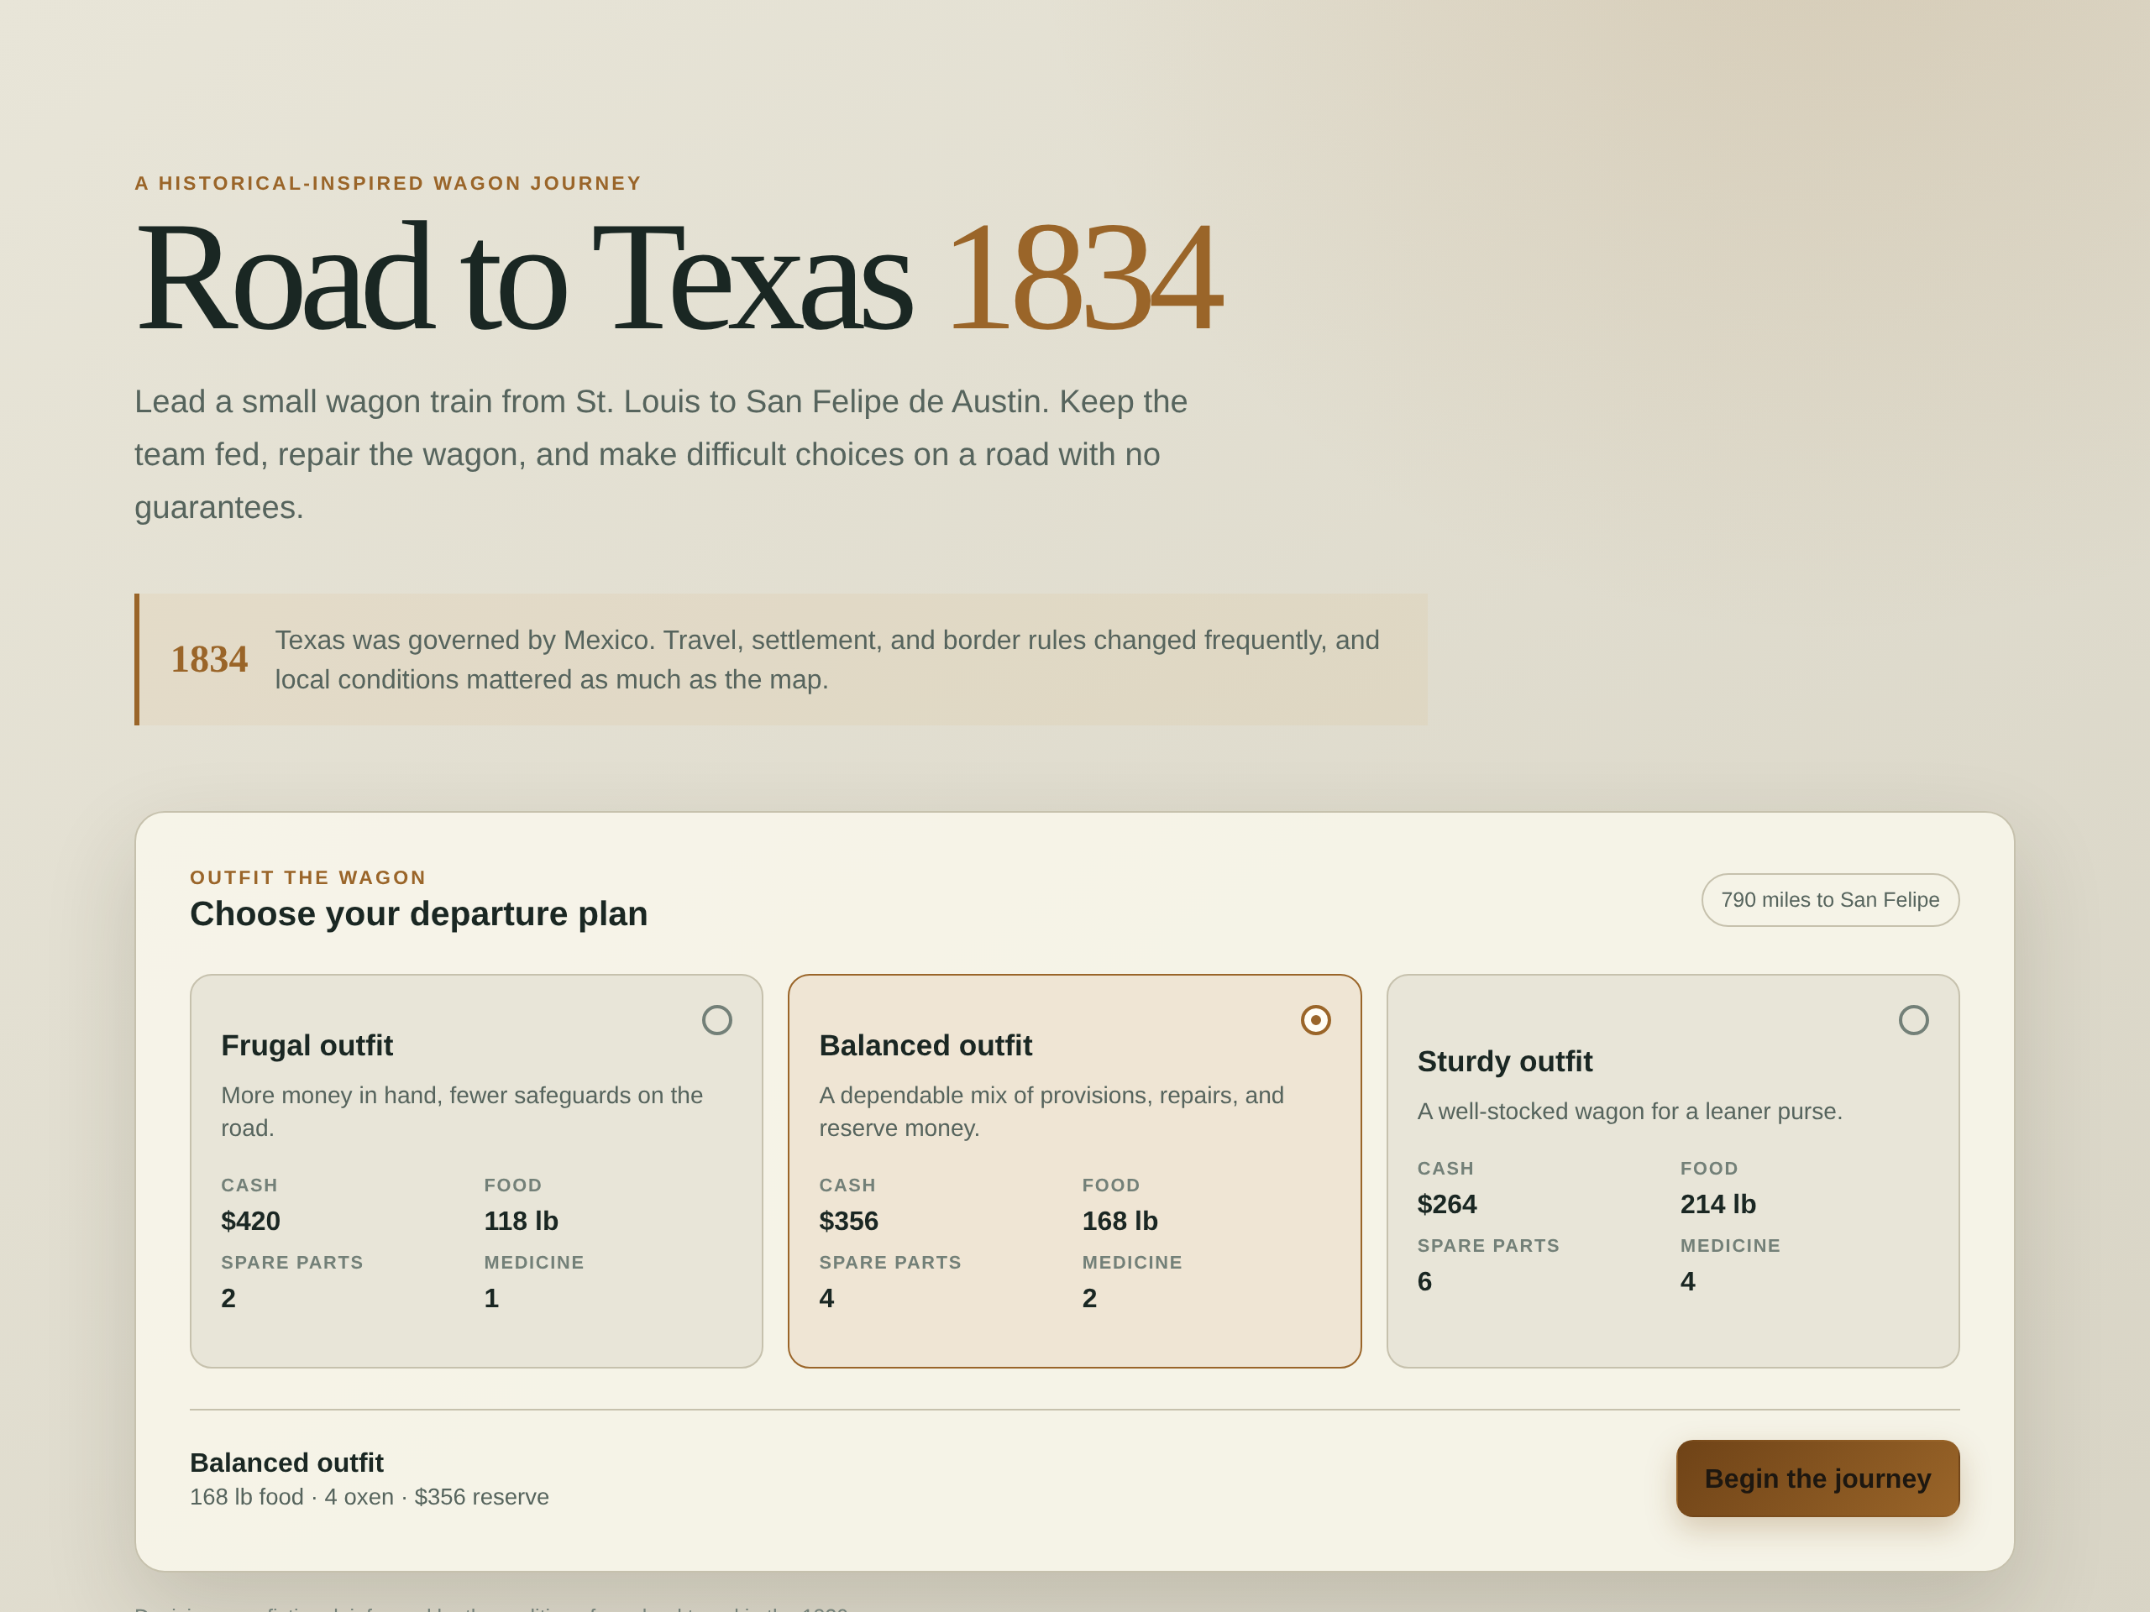The height and width of the screenshot is (1612, 2150).
Task: Click the Sturdy outfit spare parts value 6
Action: 1424,1282
